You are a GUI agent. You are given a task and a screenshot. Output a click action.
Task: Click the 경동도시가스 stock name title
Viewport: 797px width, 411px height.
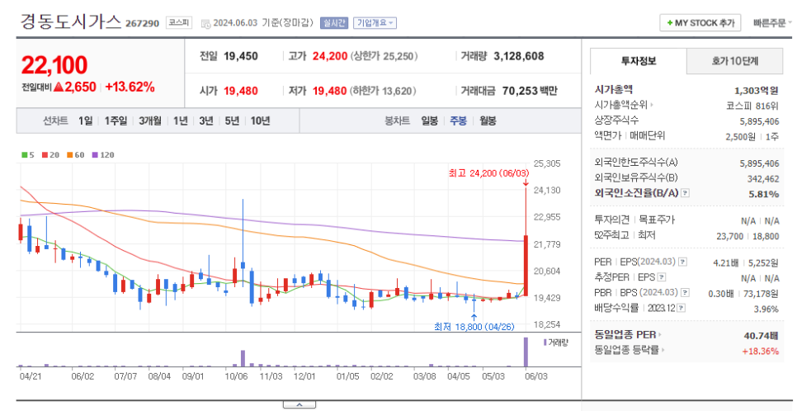(71, 22)
